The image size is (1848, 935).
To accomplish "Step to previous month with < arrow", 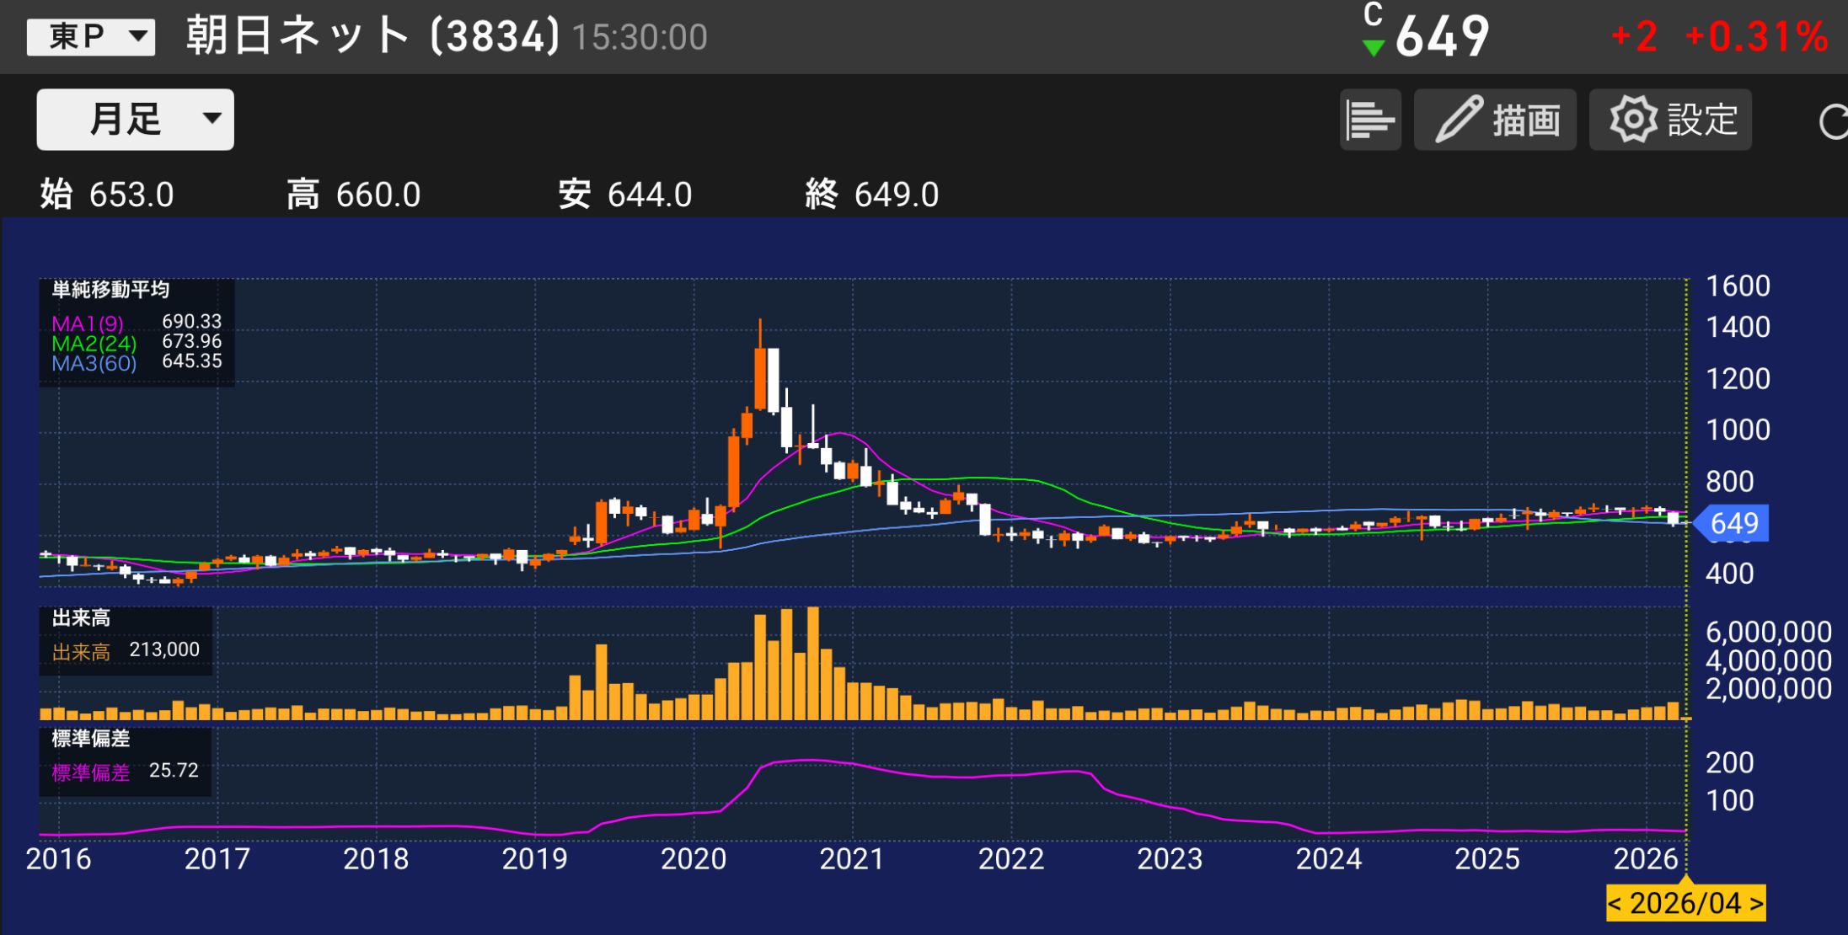I will 1615,904.
